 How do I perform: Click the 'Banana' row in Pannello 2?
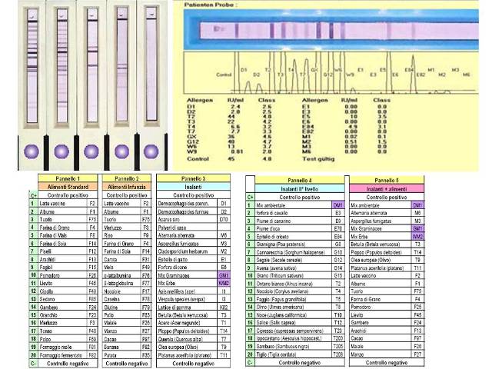(x=127, y=347)
